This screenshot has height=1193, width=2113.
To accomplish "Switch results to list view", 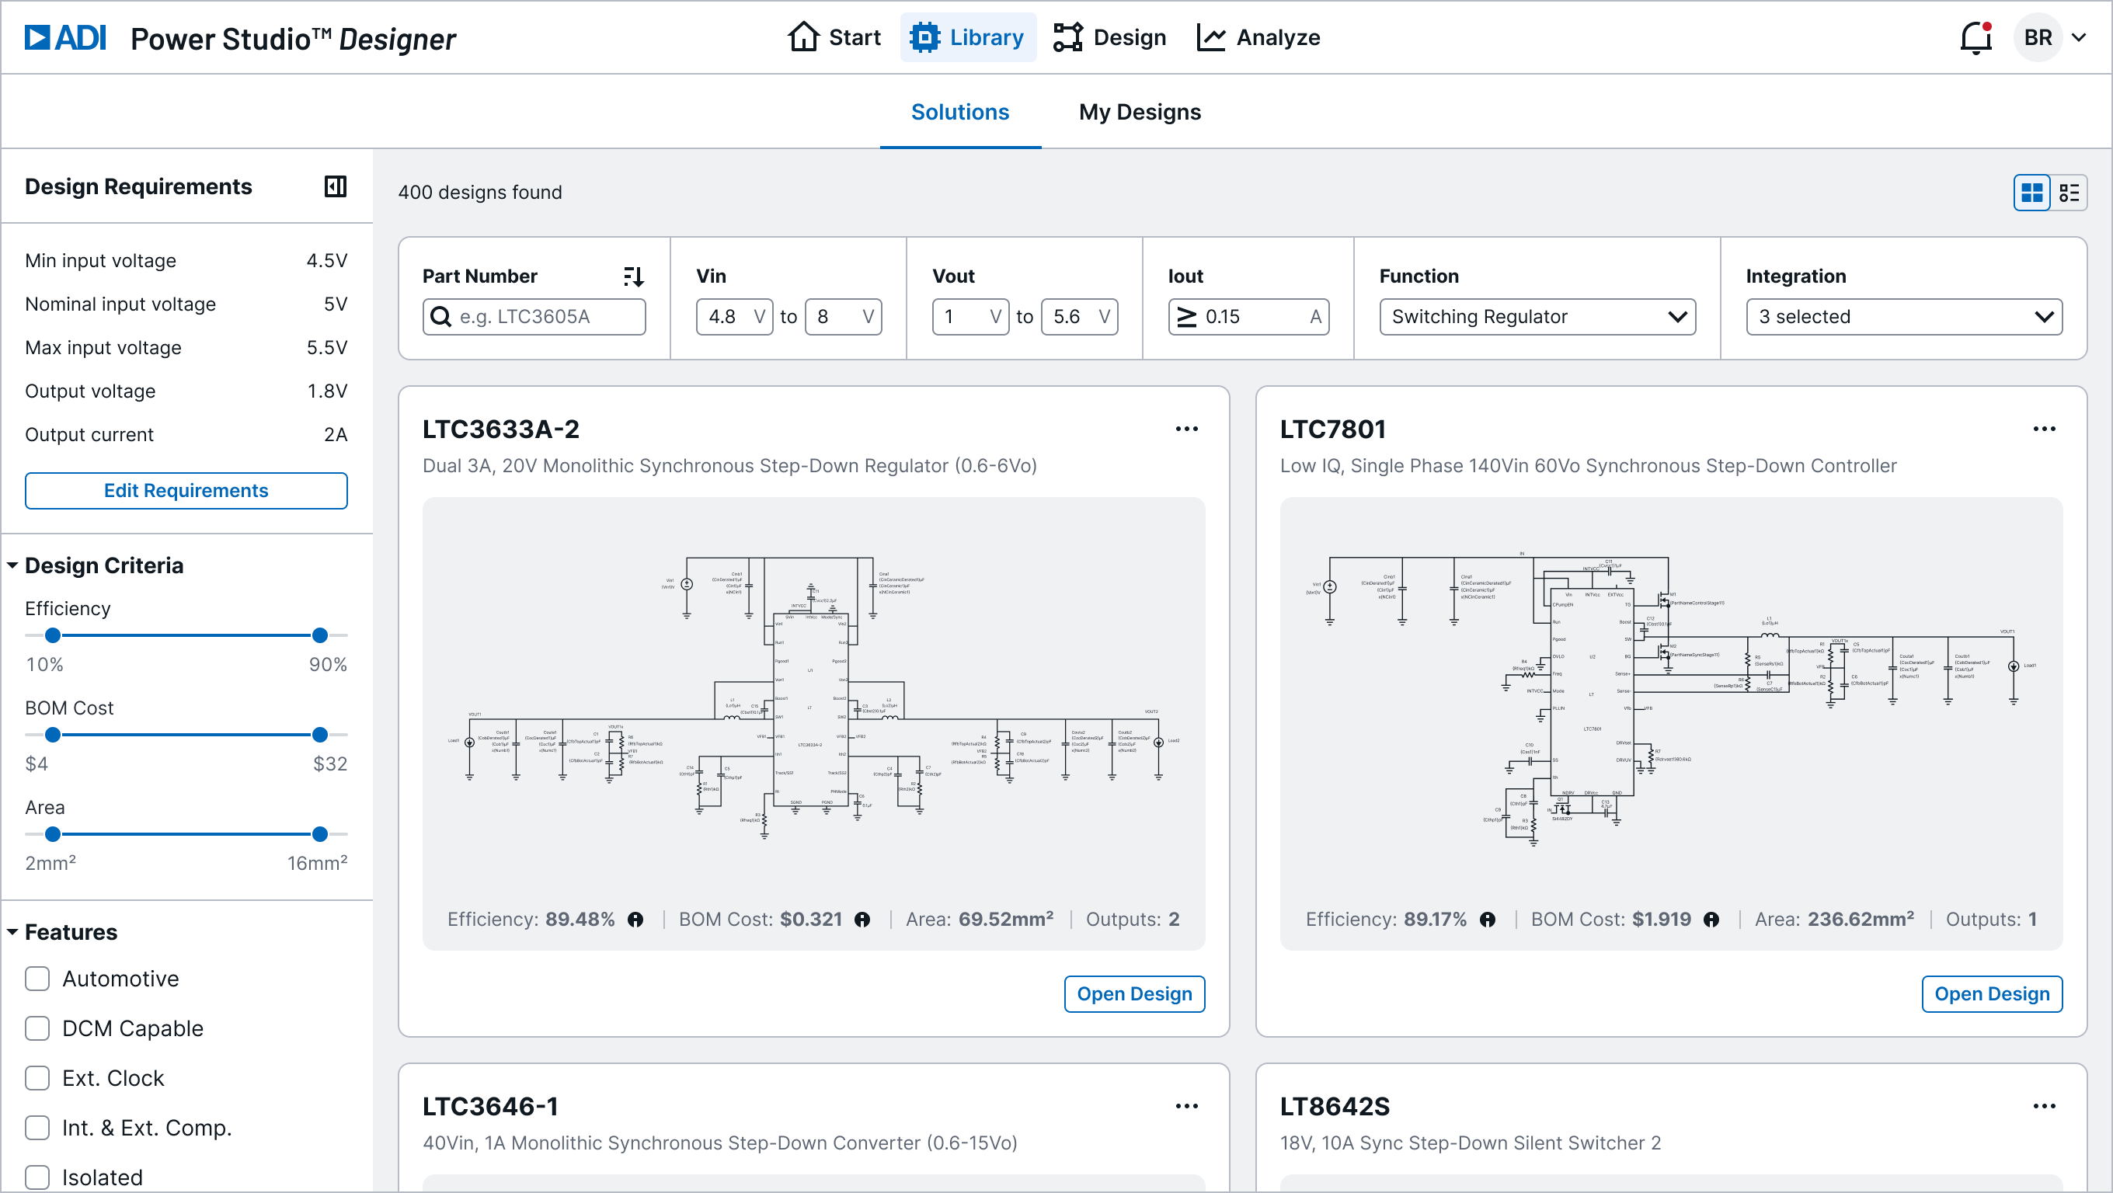I will point(2070,193).
